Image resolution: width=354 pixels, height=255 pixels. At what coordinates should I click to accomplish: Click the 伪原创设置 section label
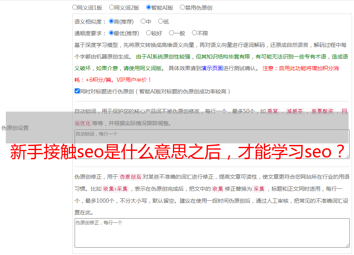(15, 128)
